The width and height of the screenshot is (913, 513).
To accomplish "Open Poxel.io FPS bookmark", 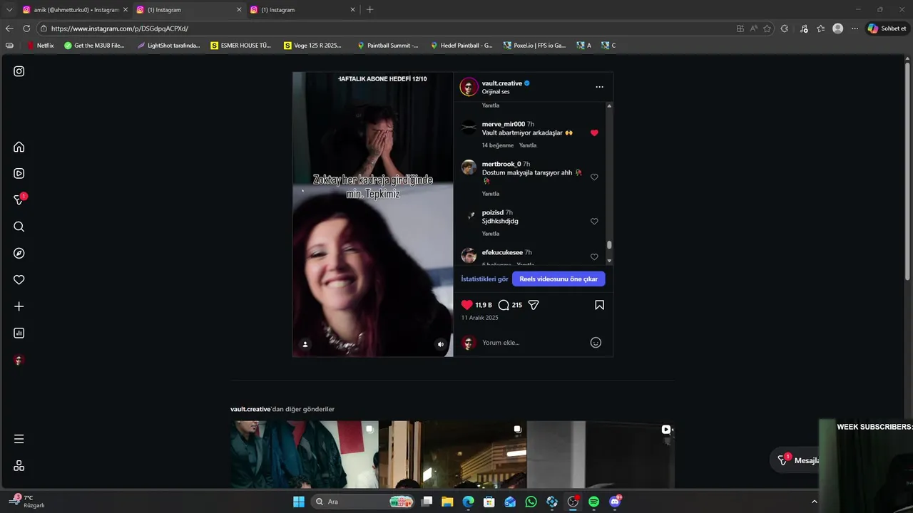I will pyautogui.click(x=534, y=46).
